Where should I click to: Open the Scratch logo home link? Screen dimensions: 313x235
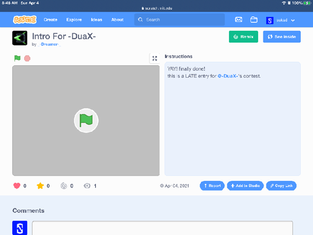25,20
